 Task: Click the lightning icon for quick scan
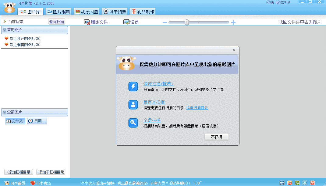(x=133, y=86)
